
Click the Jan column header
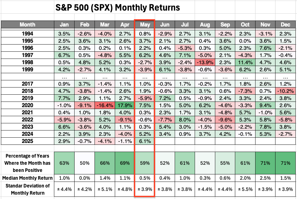64,25
